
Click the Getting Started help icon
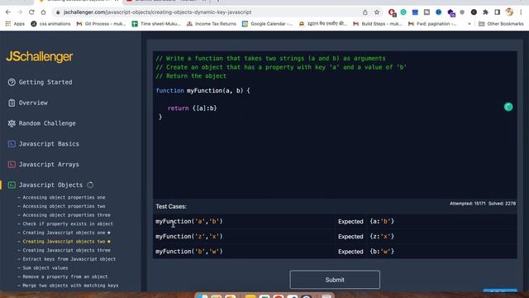point(12,82)
